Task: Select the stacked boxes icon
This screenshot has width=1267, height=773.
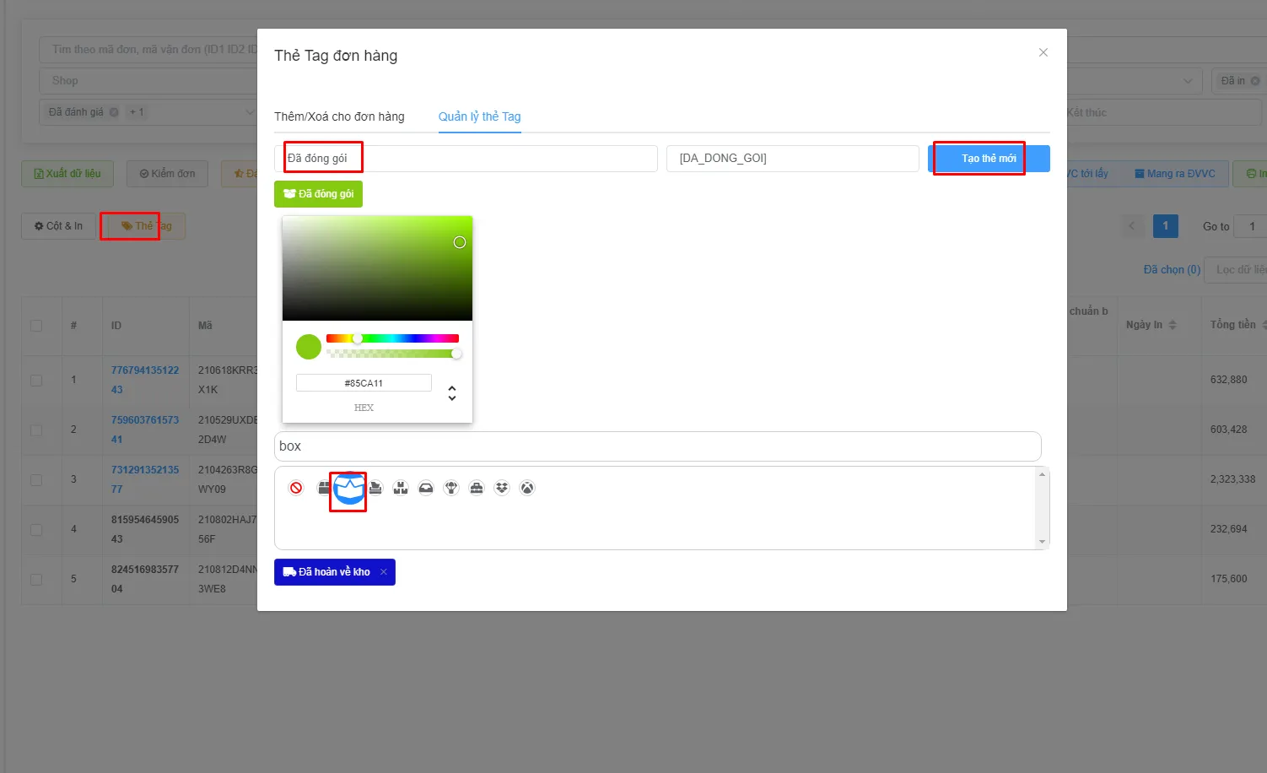Action: coord(401,488)
